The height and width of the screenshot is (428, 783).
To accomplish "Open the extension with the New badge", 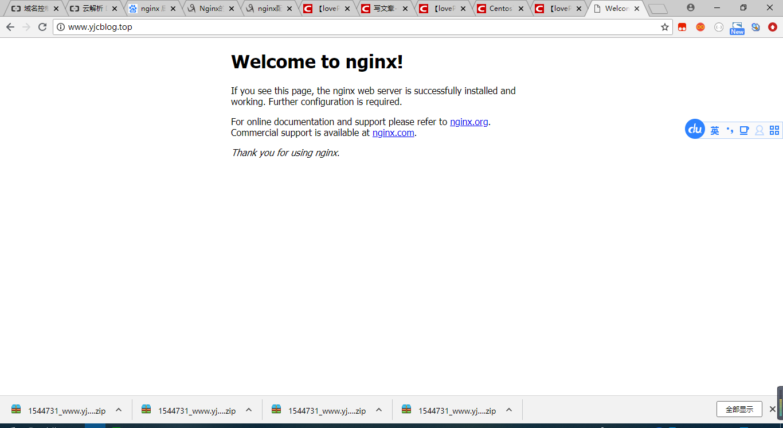I will [x=737, y=28].
